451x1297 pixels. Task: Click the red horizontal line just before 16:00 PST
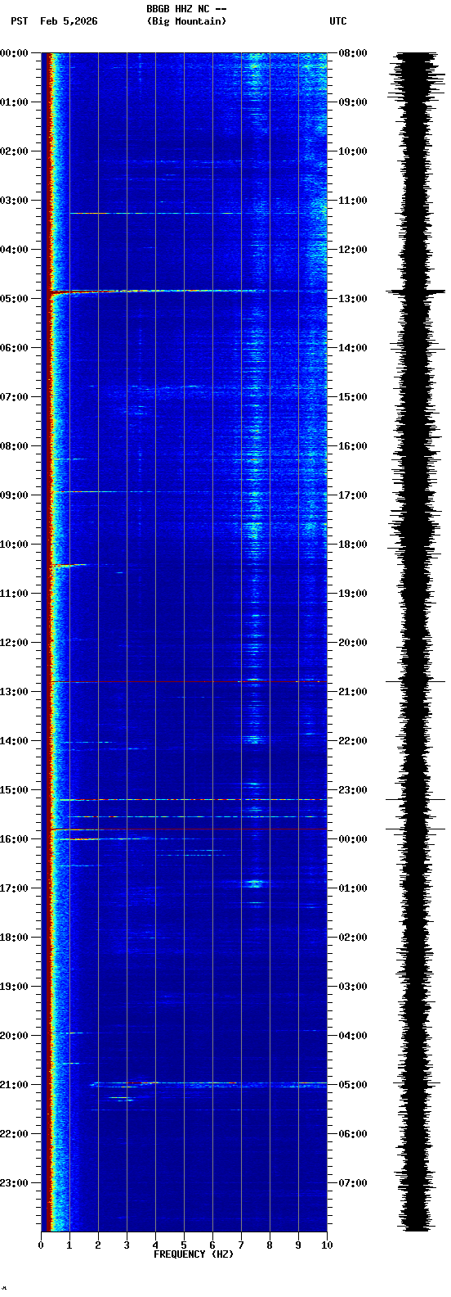pyautogui.click(x=188, y=829)
